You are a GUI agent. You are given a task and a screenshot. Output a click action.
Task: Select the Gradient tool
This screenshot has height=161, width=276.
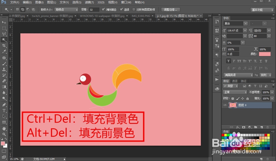click(4, 87)
